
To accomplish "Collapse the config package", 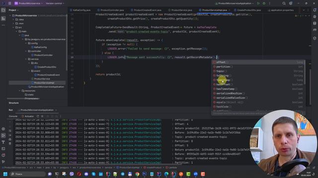I will click(x=26, y=43).
